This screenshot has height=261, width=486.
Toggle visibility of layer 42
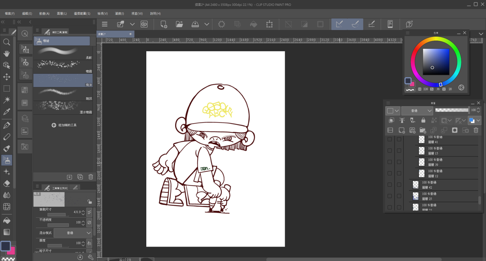390,185
